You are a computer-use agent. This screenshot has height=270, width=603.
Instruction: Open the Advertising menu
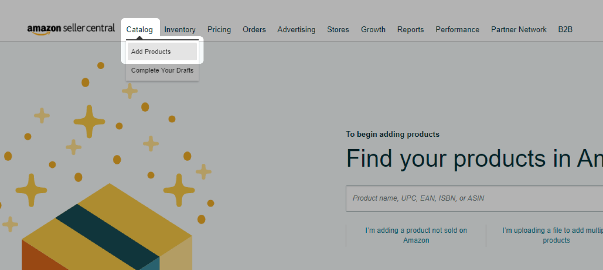tap(296, 30)
